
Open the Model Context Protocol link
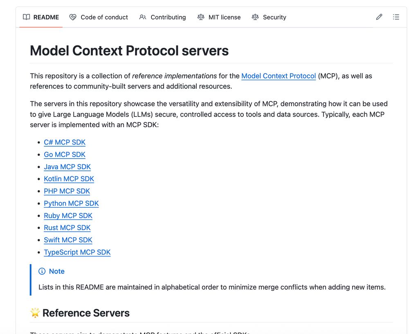(x=279, y=76)
